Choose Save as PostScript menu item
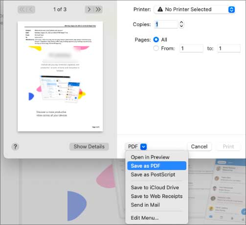Screen dimensions: 246x225 [x=157, y=175]
